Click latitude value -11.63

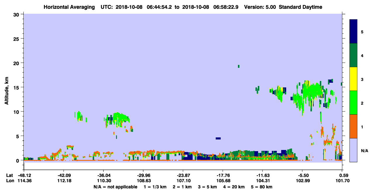[x=262, y=175]
